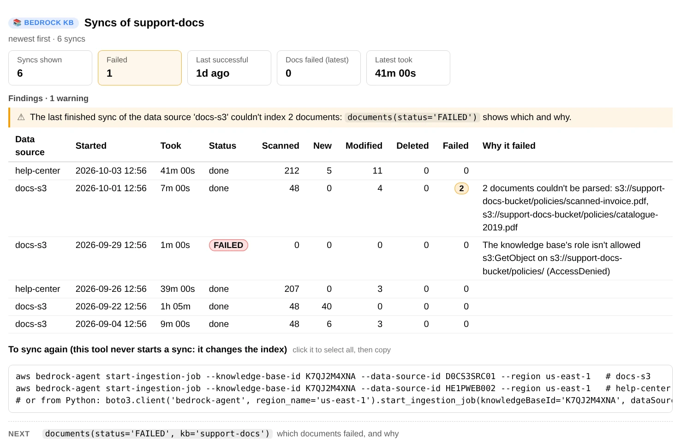Click the To sync again heading
Image resolution: width=681 pixels, height=447 pixels.
pyautogui.click(x=148, y=350)
